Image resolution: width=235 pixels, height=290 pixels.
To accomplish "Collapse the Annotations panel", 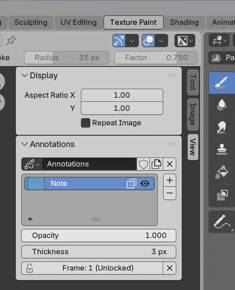I will (24, 144).
